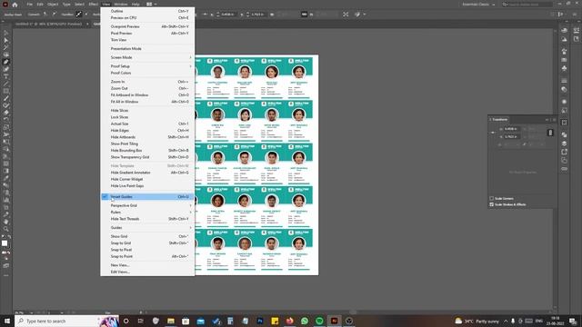The width and height of the screenshot is (582, 327).
Task: Choose Overprint Preview
Action: tap(147, 26)
